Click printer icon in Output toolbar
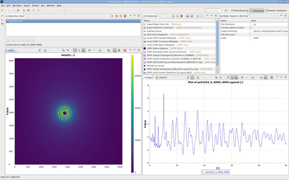This screenshot has width=289, height=180. (253, 77)
